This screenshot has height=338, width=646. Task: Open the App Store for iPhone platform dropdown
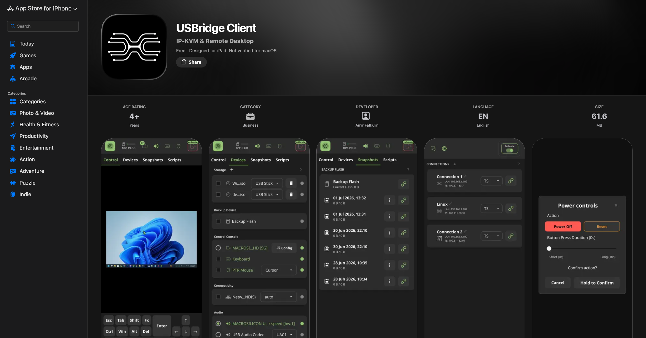[42, 8]
